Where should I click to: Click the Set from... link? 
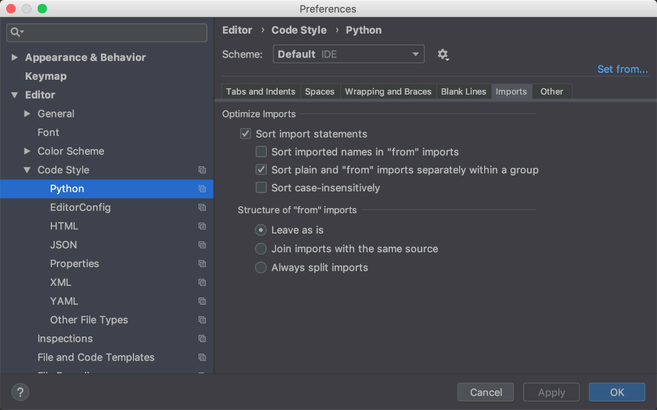[x=622, y=69]
